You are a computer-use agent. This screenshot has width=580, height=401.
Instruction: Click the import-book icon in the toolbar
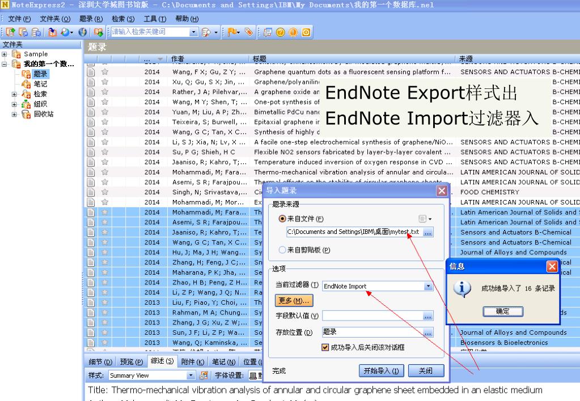point(52,32)
